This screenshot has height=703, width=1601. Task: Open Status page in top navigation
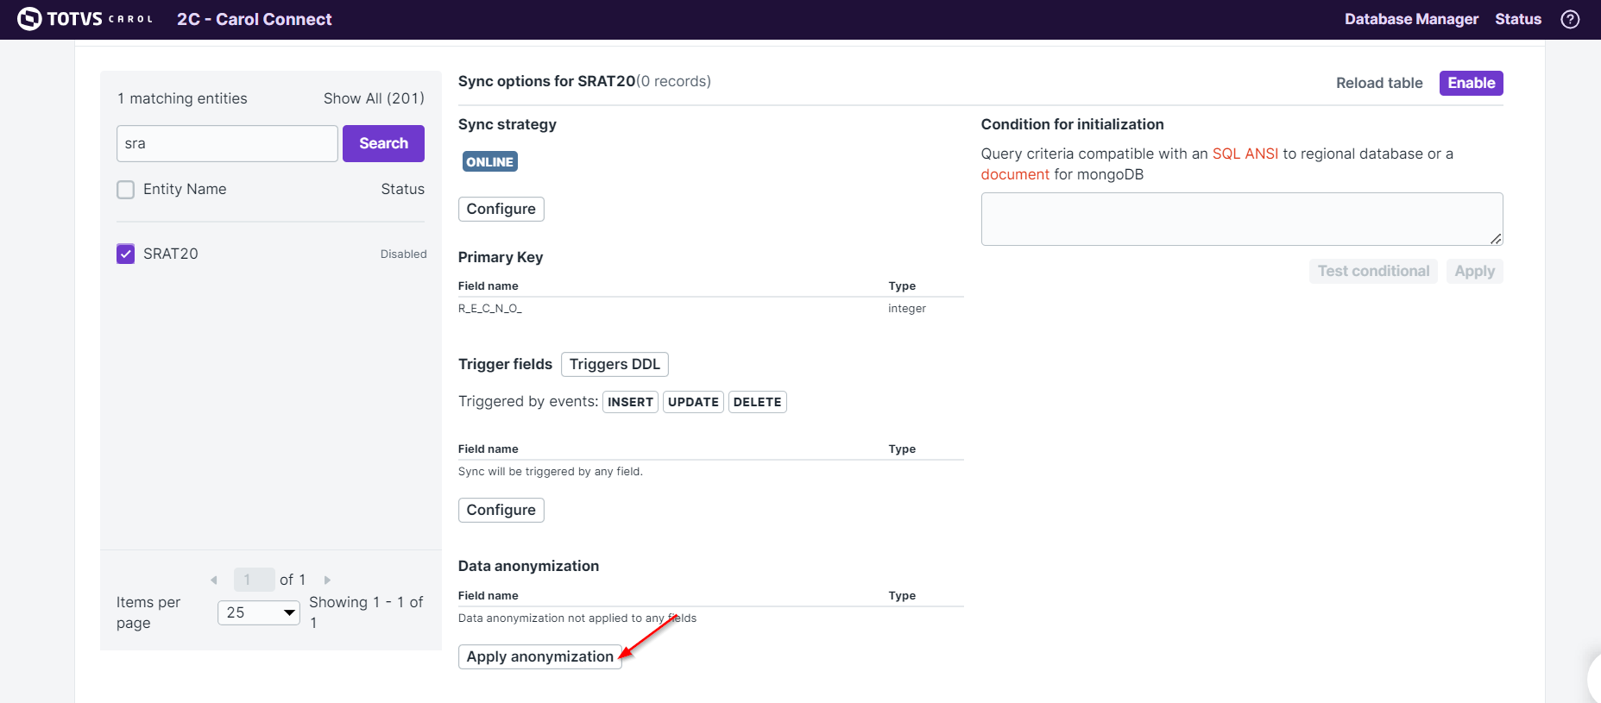1517,19
